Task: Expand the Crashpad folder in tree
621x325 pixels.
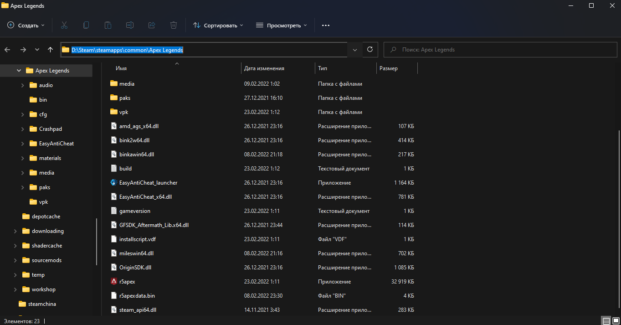Action: point(23,129)
